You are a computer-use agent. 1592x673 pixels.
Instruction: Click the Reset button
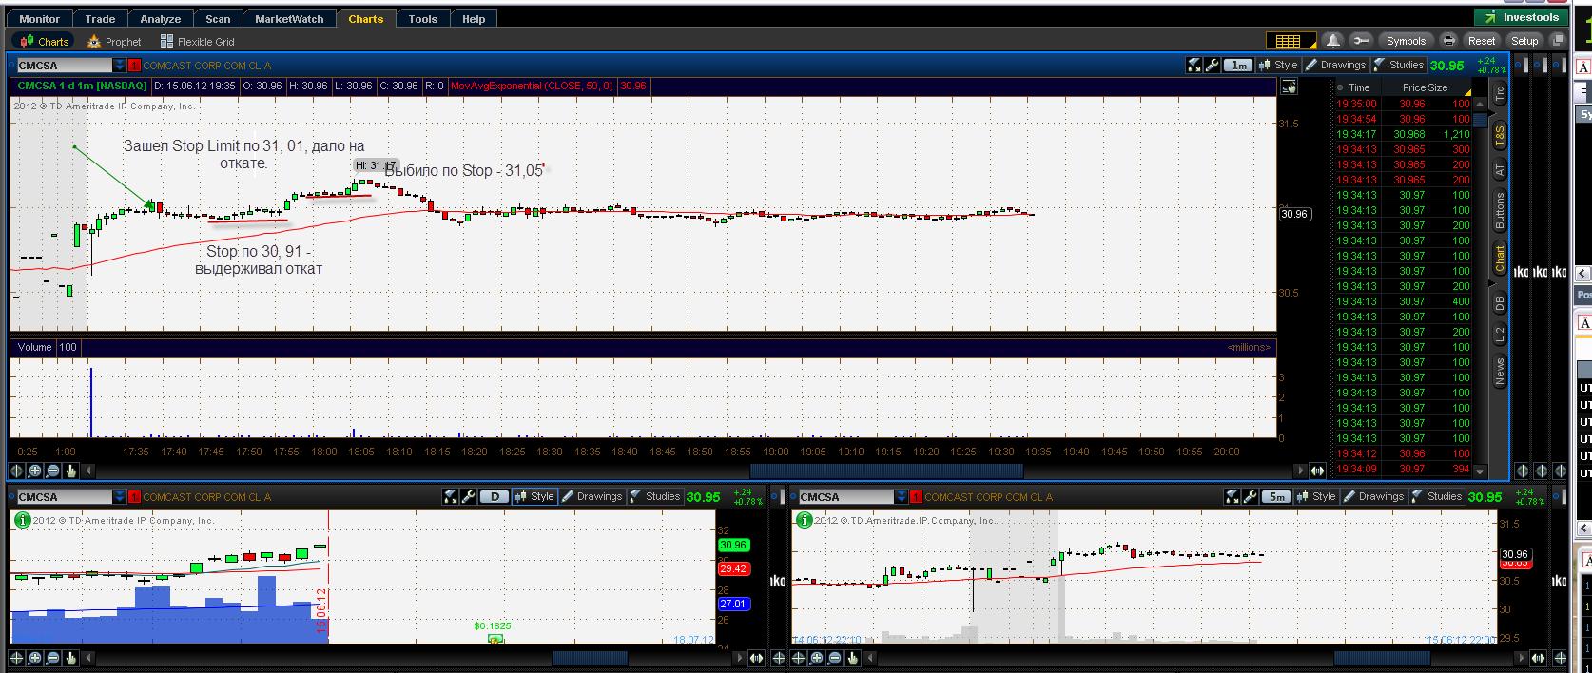point(1482,41)
